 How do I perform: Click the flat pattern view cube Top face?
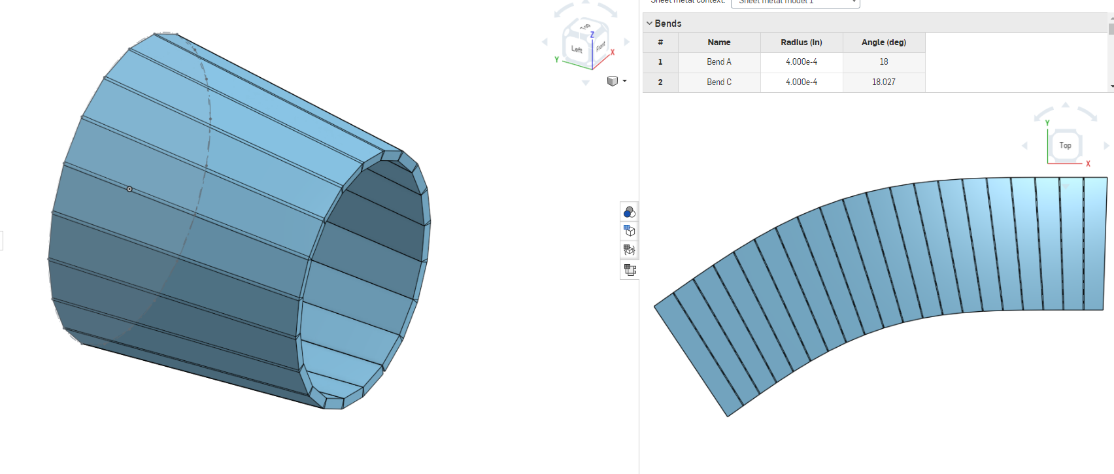1065,145
